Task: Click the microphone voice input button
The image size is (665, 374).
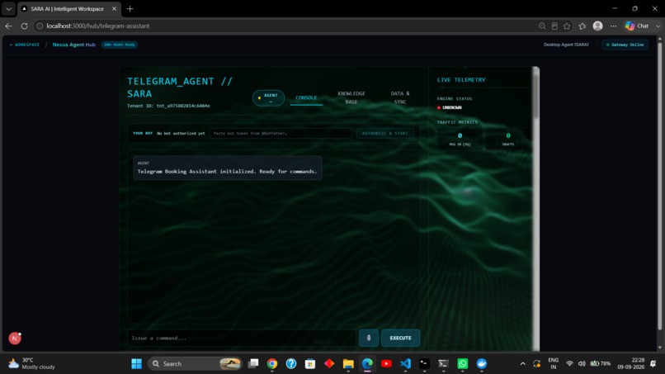Action: 368,338
